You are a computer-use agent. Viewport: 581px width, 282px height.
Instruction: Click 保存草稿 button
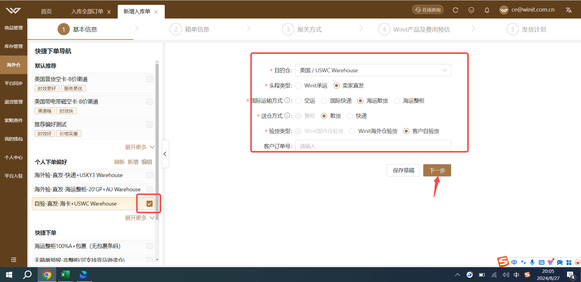[x=404, y=170]
